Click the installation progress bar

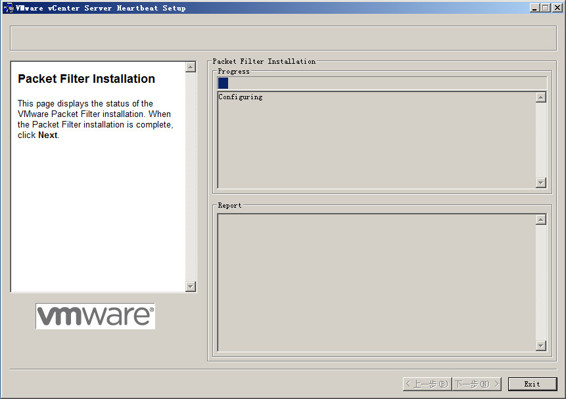pos(383,83)
